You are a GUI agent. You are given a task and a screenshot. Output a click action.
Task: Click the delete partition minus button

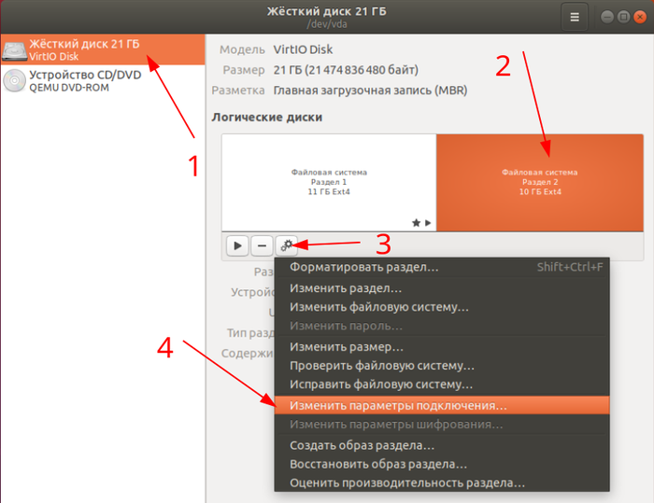tap(262, 245)
